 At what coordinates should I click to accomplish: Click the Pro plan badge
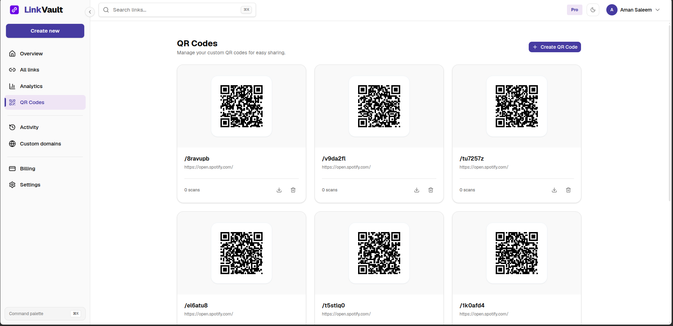[x=574, y=10]
